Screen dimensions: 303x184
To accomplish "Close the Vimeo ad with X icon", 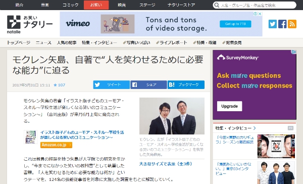I will [260, 14].
